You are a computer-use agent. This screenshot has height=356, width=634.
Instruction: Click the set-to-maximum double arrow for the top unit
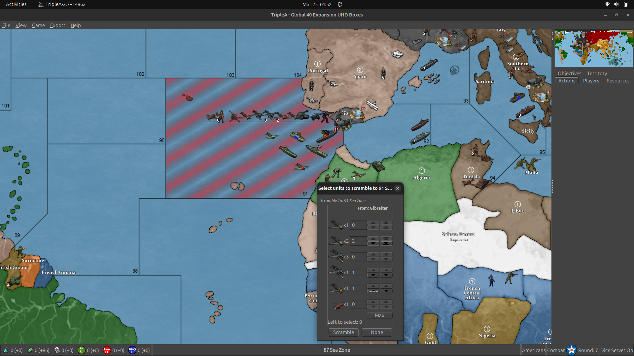click(386, 223)
